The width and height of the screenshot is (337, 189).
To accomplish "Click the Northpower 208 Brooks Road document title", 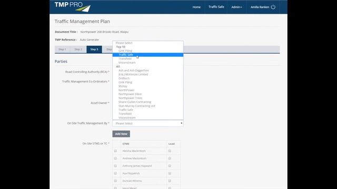I will pyautogui.click(x=104, y=31).
